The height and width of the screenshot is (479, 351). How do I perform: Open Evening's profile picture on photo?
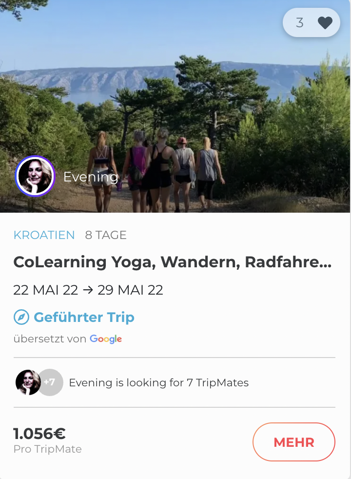point(35,176)
